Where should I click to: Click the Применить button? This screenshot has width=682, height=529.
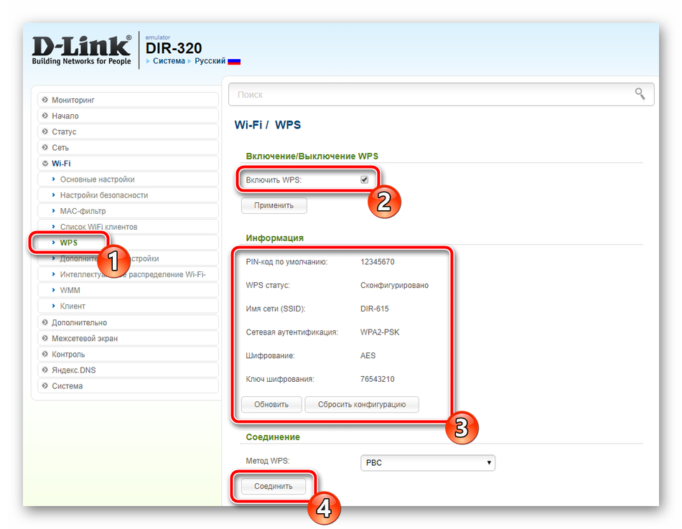[274, 205]
